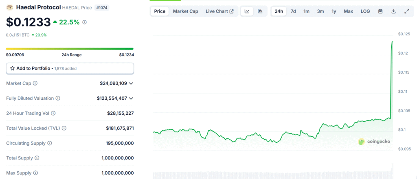Click the line chart type icon
The image size is (417, 179).
(x=247, y=11)
